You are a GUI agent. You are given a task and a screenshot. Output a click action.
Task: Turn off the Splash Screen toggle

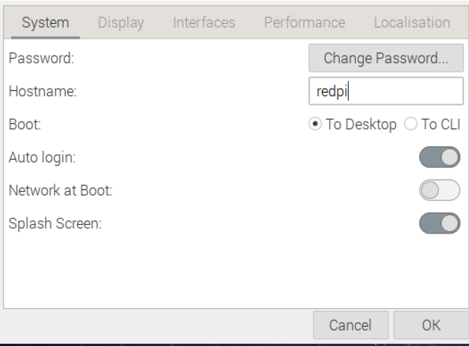[439, 224]
